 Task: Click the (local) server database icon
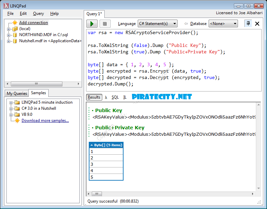pyautogui.click(x=15, y=29)
